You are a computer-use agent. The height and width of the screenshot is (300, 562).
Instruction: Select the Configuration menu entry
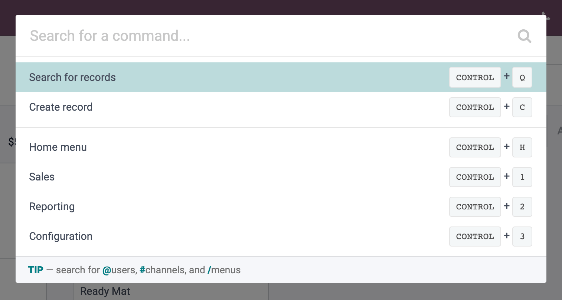click(281, 236)
